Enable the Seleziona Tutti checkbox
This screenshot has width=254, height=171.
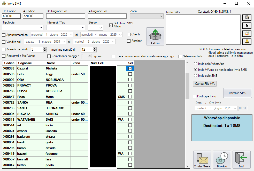tap(180, 56)
